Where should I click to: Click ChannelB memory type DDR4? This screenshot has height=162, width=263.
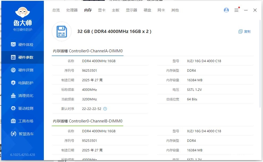(191, 141)
